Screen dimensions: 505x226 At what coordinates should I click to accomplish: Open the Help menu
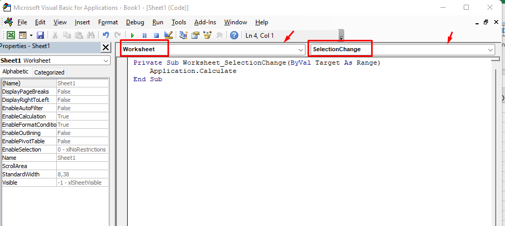tap(262, 22)
